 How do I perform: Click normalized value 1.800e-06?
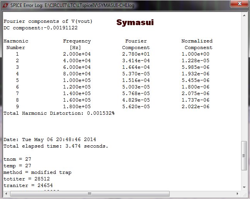pos(195,87)
